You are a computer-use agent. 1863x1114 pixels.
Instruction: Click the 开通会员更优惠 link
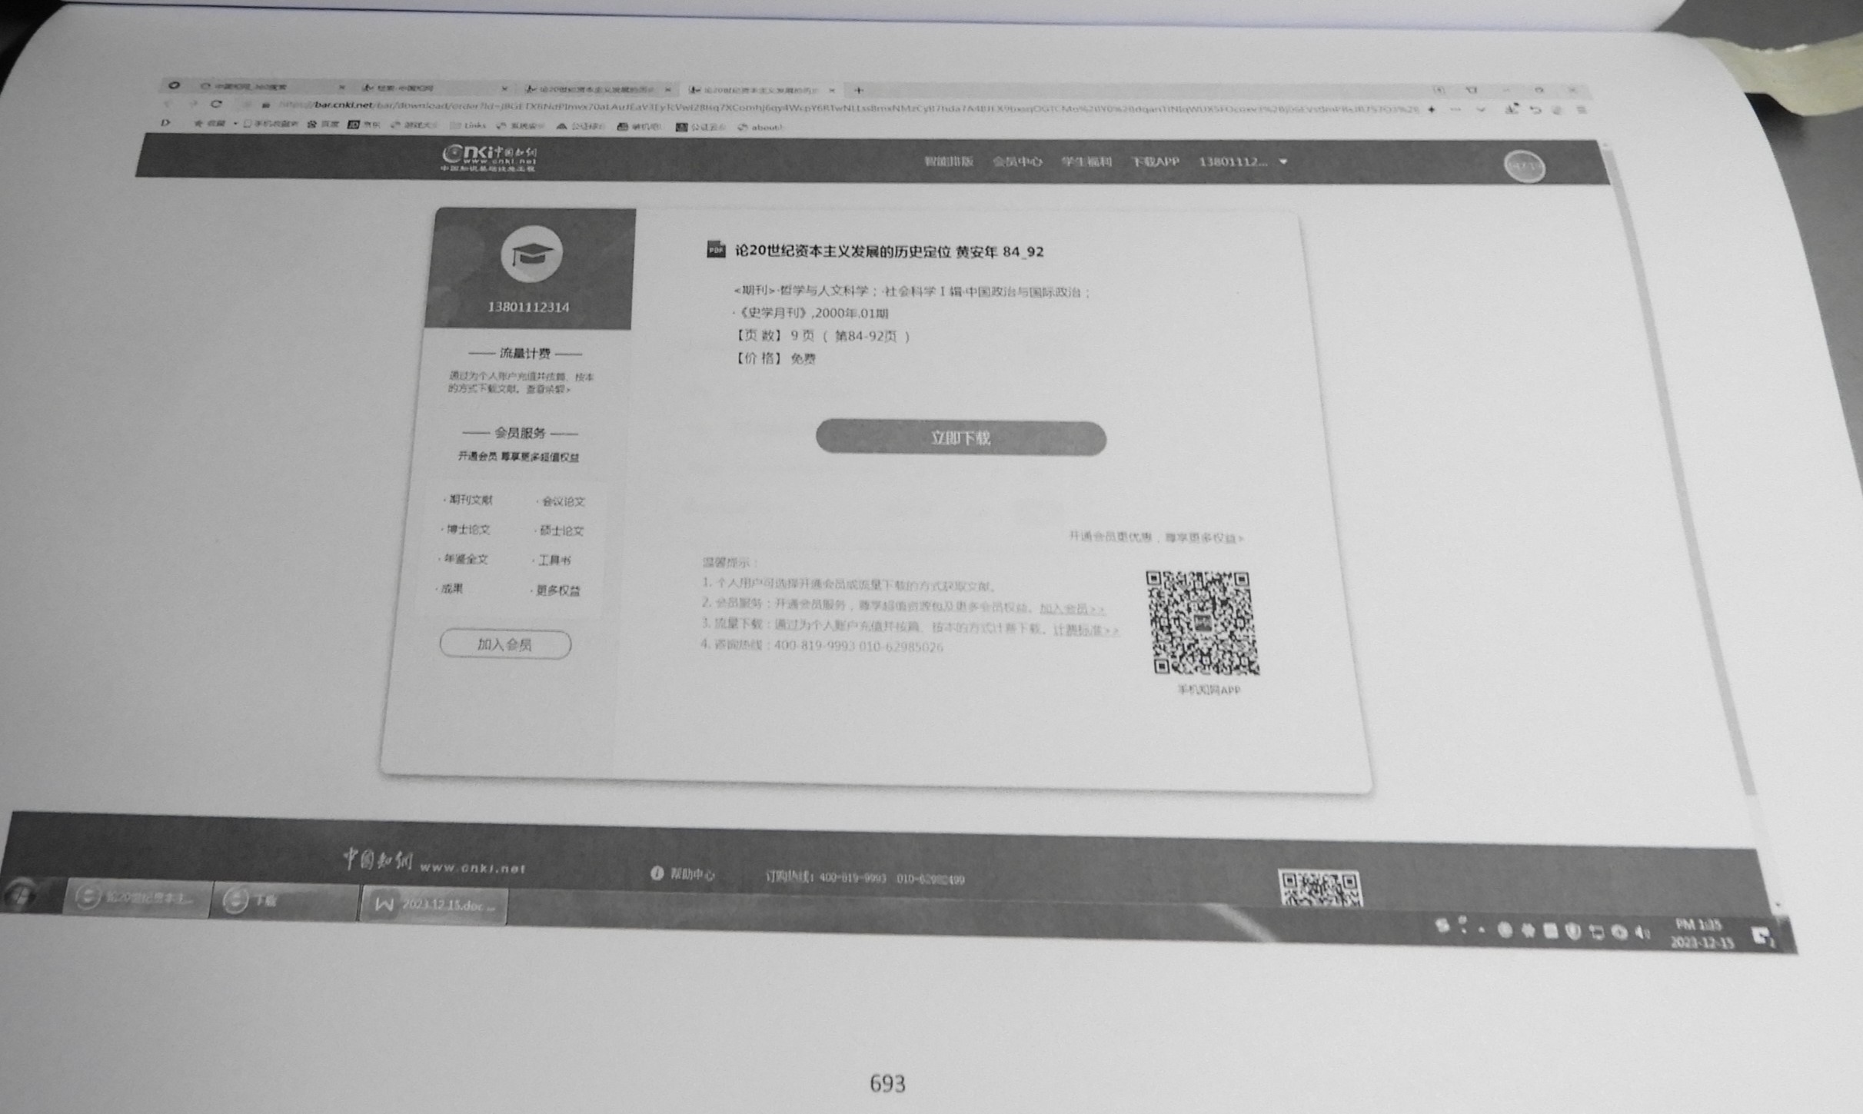[1156, 537]
